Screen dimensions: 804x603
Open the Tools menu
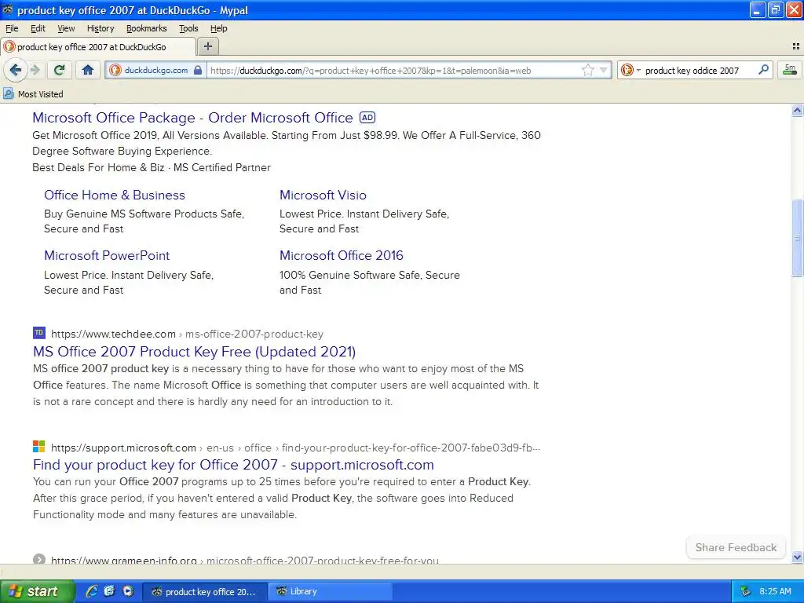188,28
